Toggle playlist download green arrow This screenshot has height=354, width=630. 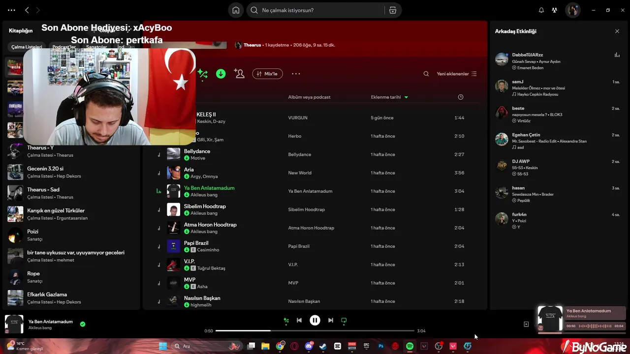(221, 74)
